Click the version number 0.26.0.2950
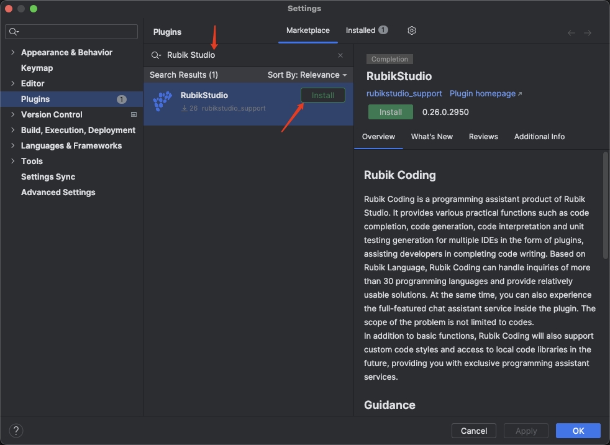This screenshot has height=445, width=610. [445, 112]
